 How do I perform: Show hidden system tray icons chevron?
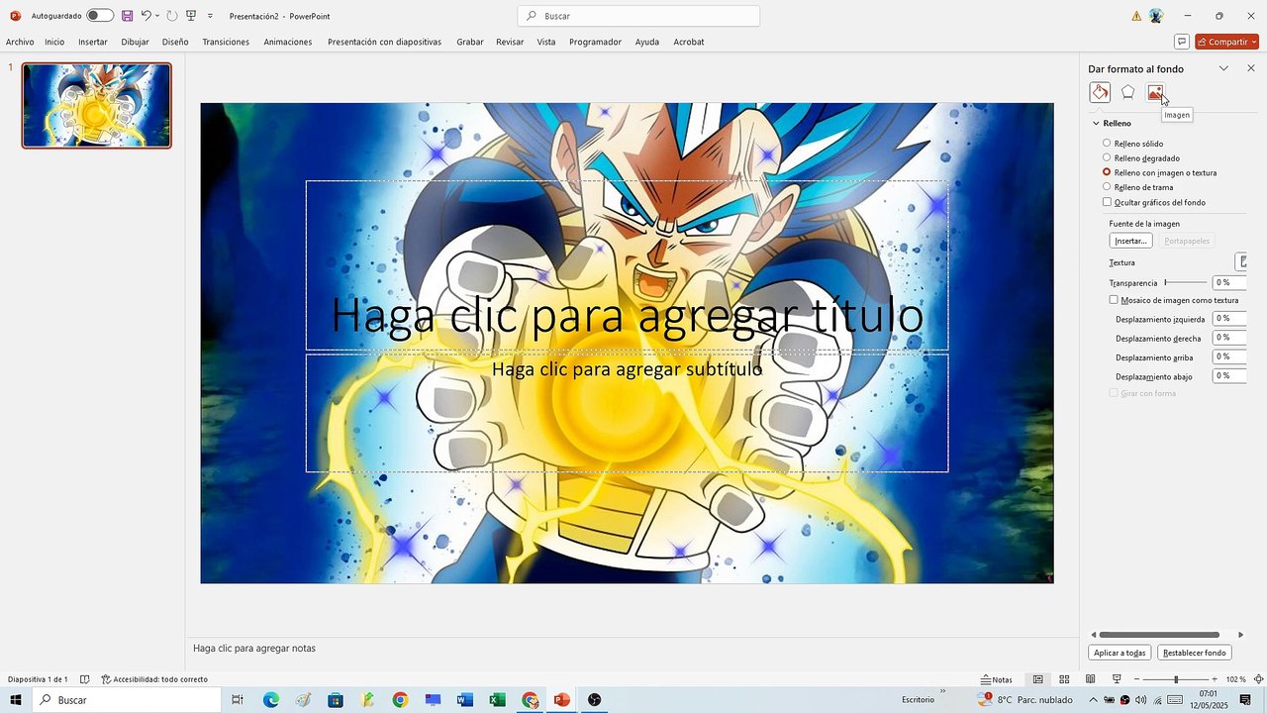(x=1093, y=700)
